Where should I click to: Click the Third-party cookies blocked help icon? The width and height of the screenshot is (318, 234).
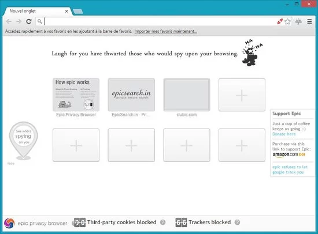tap(162, 222)
